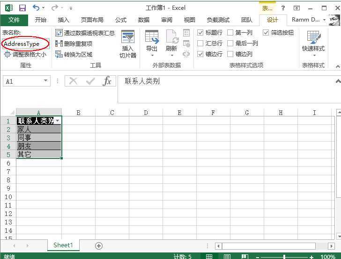Click the Sheet1 sheet tab

point(63,245)
